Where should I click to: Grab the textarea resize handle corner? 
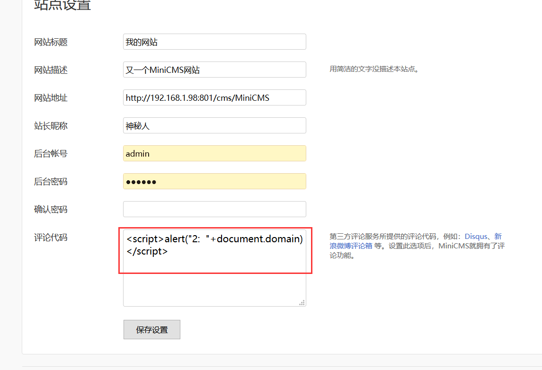pyautogui.click(x=302, y=303)
